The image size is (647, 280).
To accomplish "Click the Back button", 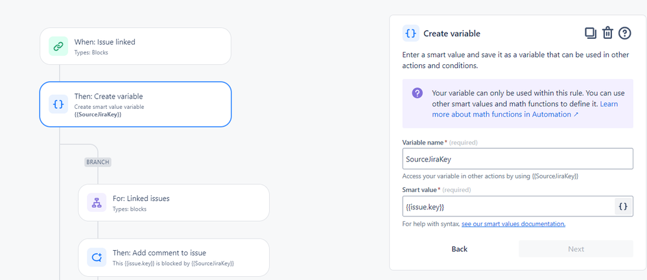I will [x=460, y=249].
